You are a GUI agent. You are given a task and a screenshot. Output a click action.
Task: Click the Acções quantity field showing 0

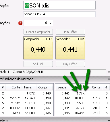click(38, 23)
